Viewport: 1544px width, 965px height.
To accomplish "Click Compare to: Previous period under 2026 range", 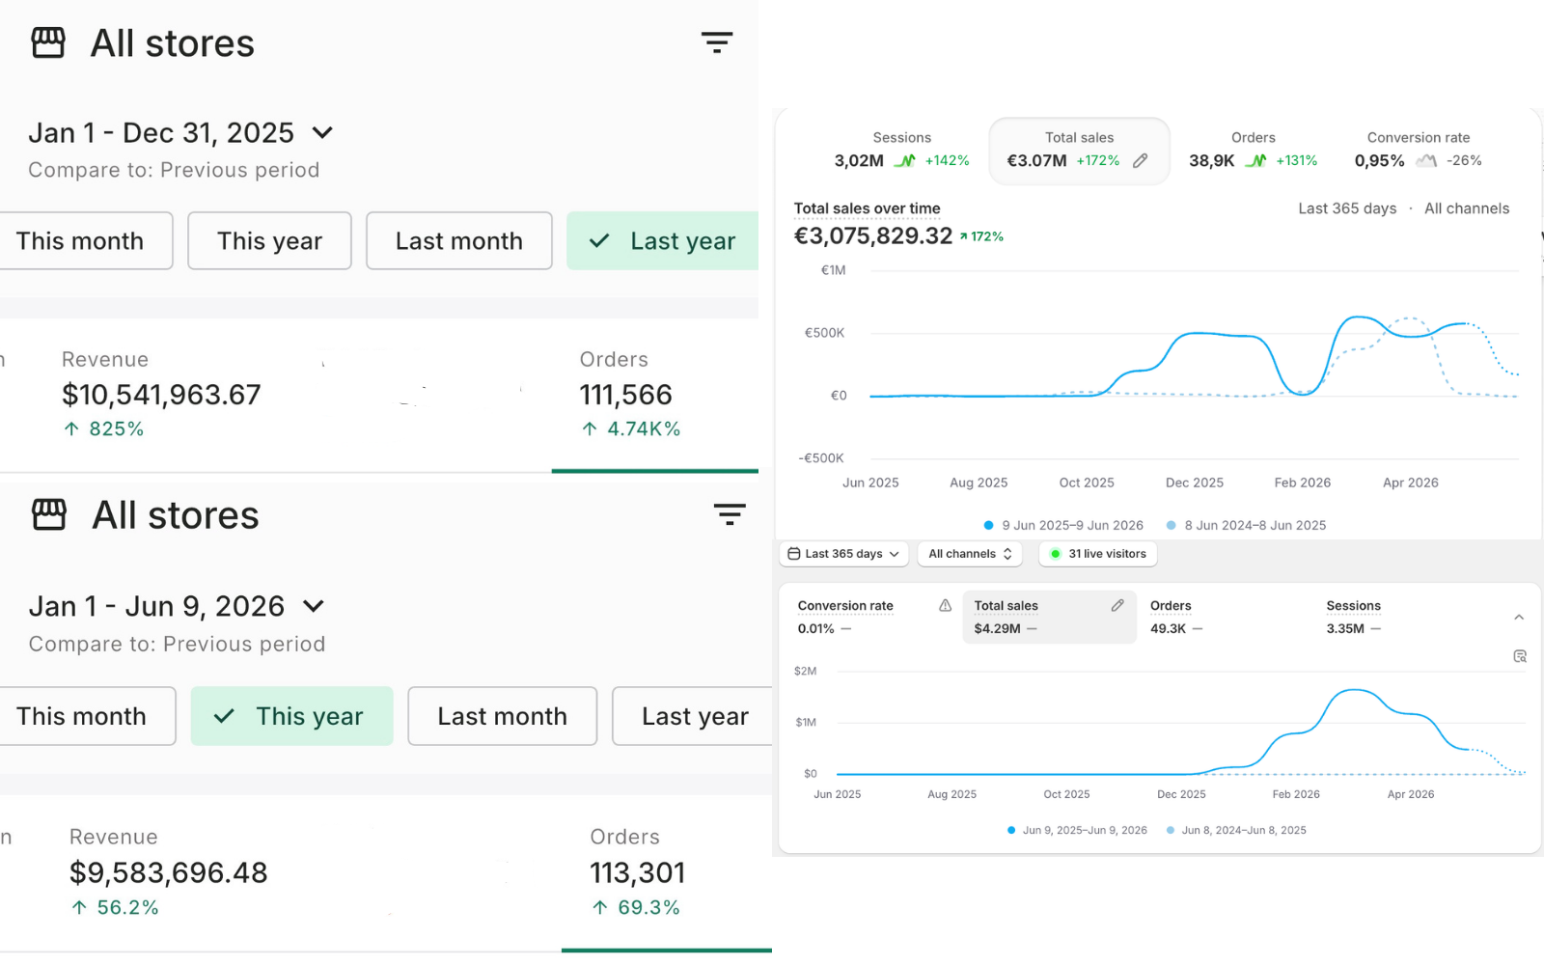I will 177,644.
